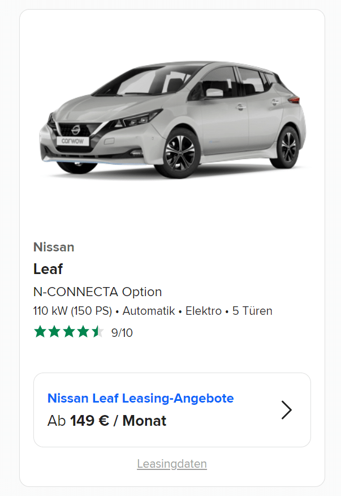Click the car's front headlight
Screen dimensions: 341x496
pos(139,119)
